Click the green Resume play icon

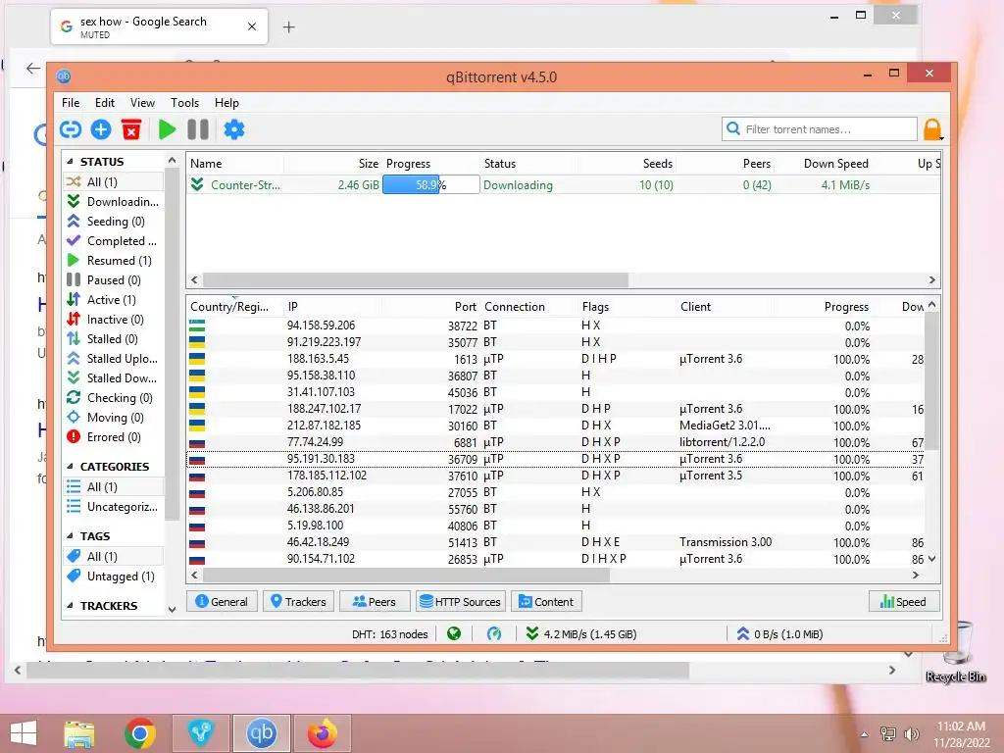click(x=167, y=130)
